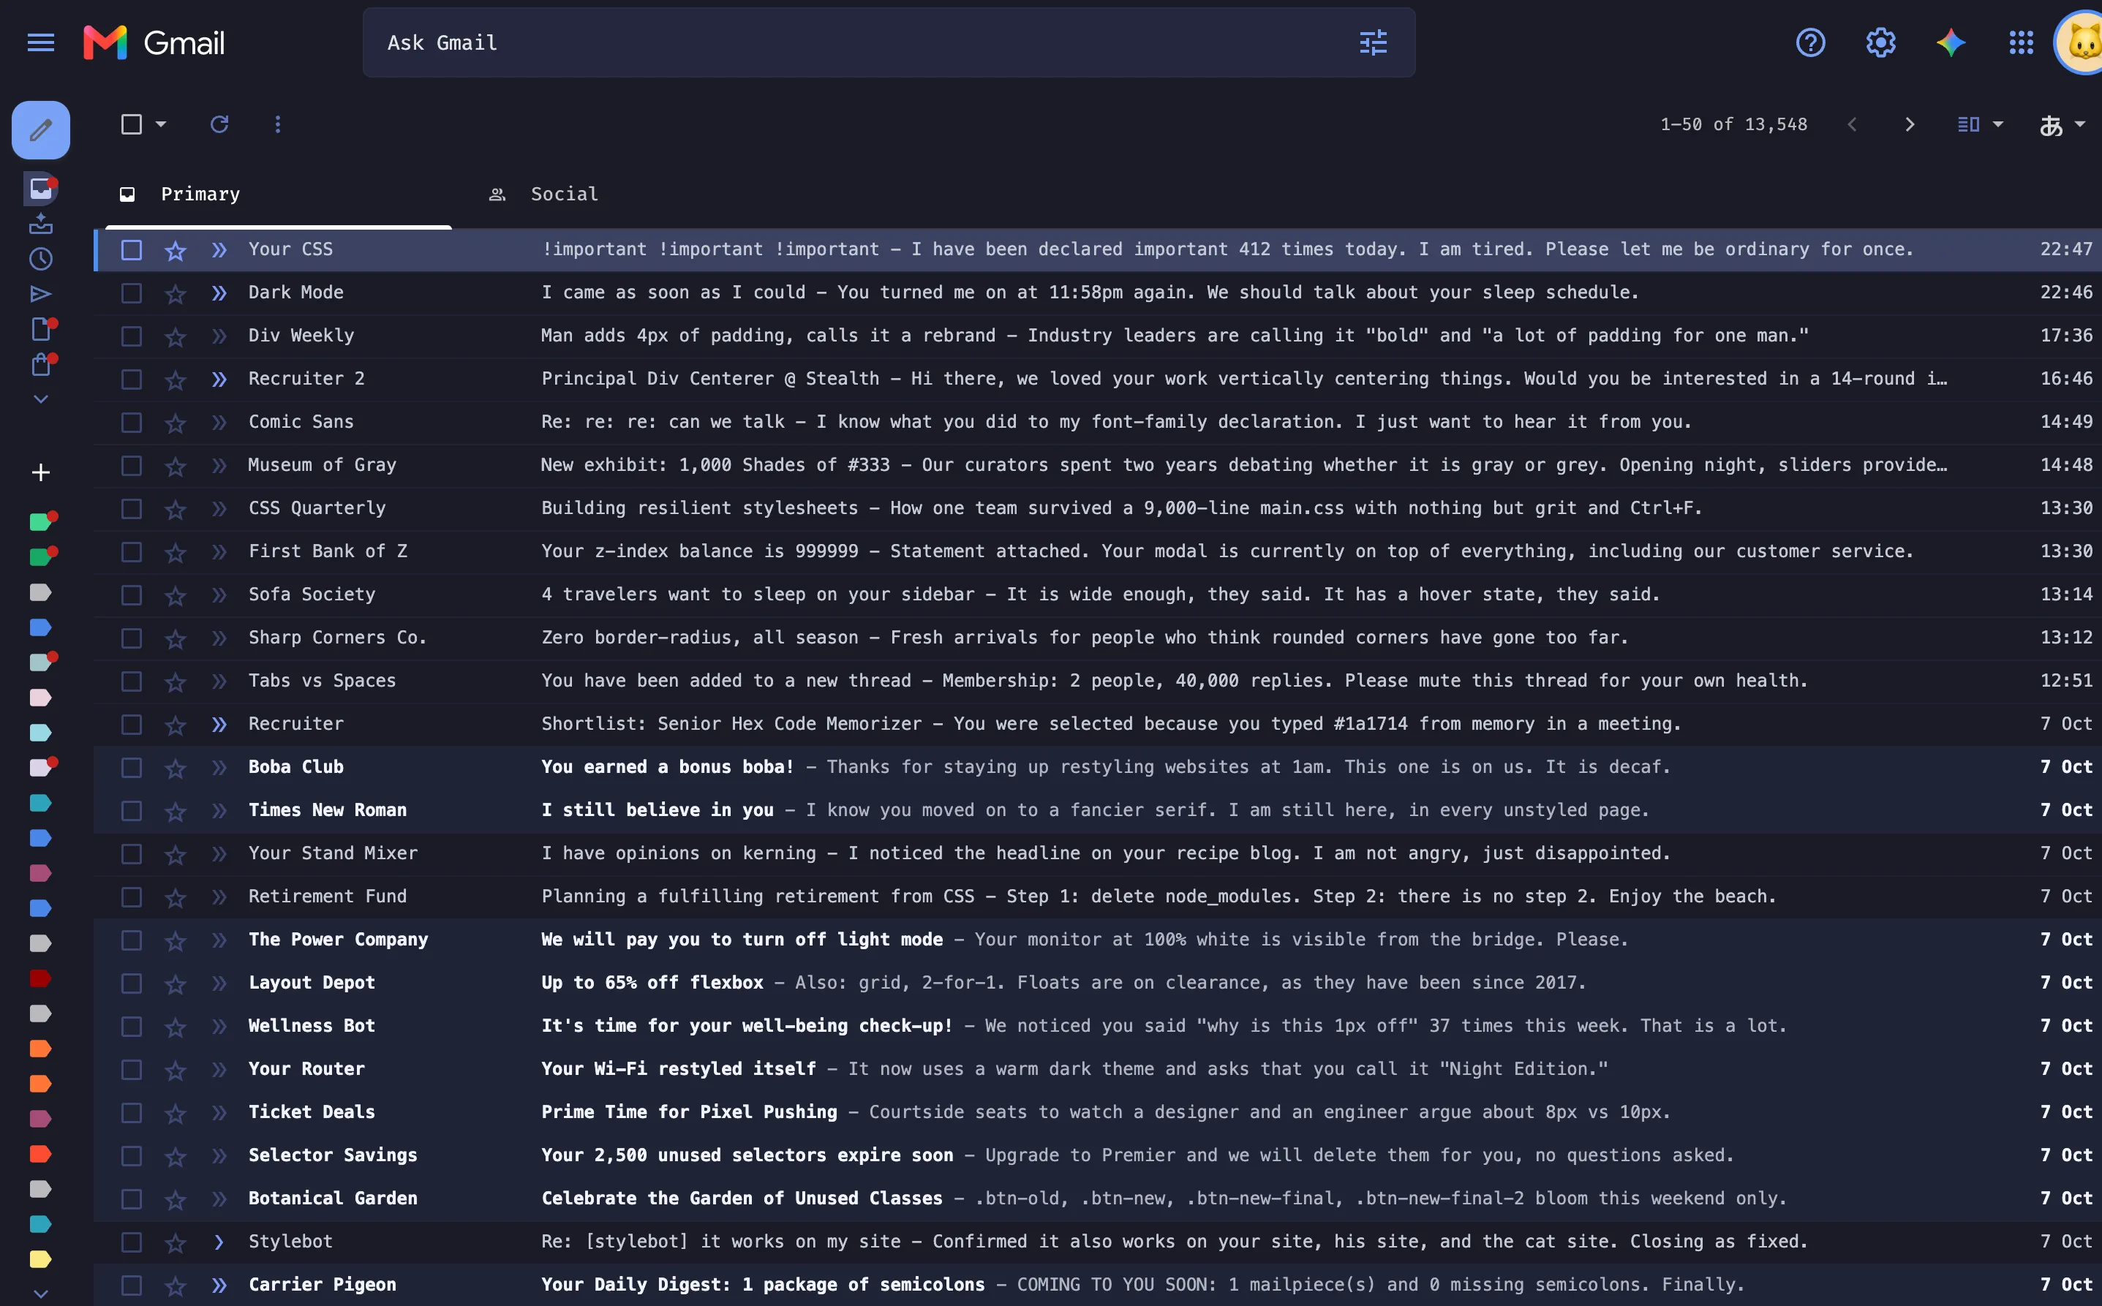Open the red label in the sidebar
Image resolution: width=2102 pixels, height=1306 pixels.
click(41, 978)
